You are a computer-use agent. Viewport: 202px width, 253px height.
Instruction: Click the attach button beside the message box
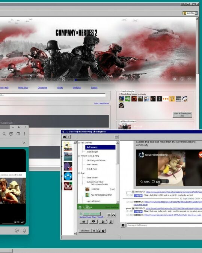pos(123,225)
